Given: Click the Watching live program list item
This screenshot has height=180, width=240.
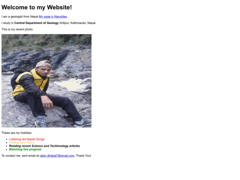Looking at the screenshot, I should pos(25,149).
